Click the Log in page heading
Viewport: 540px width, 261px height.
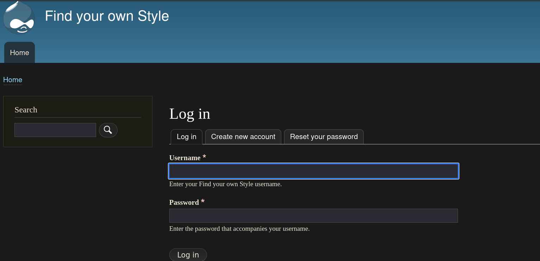[189, 113]
